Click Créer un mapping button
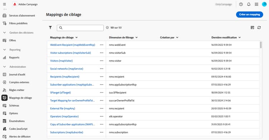Screen dimensions: 269x140 (x=249, y=15)
